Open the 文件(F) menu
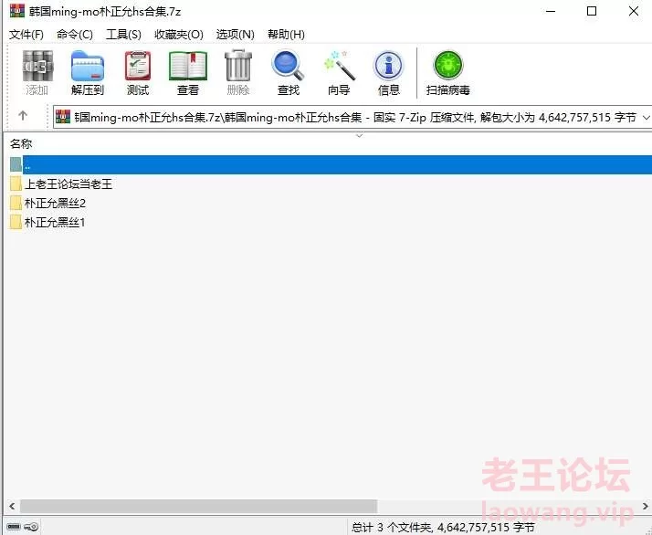Screen dimensions: 652x535 tap(26, 35)
